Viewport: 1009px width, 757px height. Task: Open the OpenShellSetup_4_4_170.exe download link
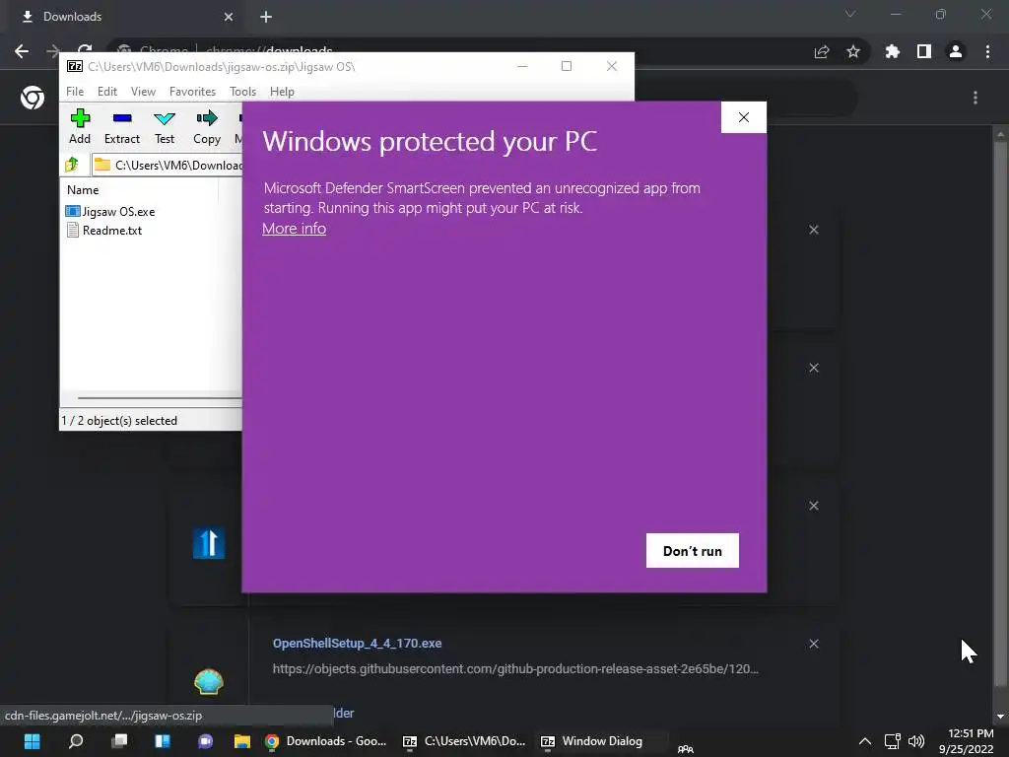point(357,643)
